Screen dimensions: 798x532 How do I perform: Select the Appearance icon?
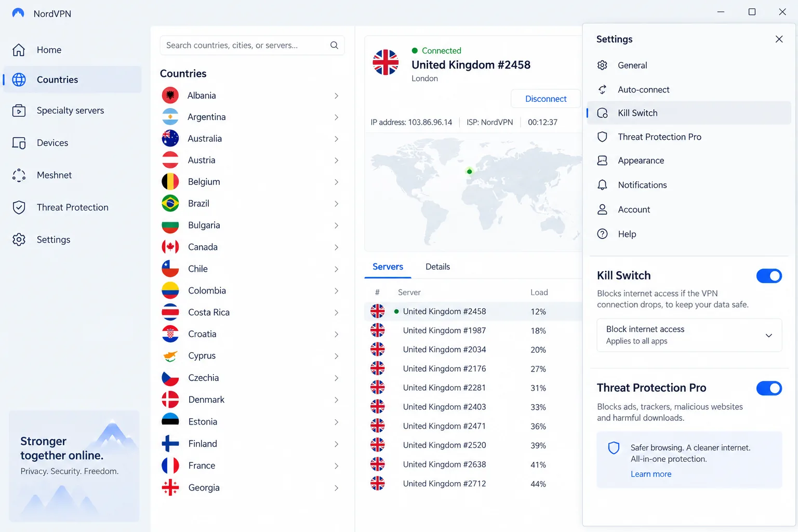[602, 161]
